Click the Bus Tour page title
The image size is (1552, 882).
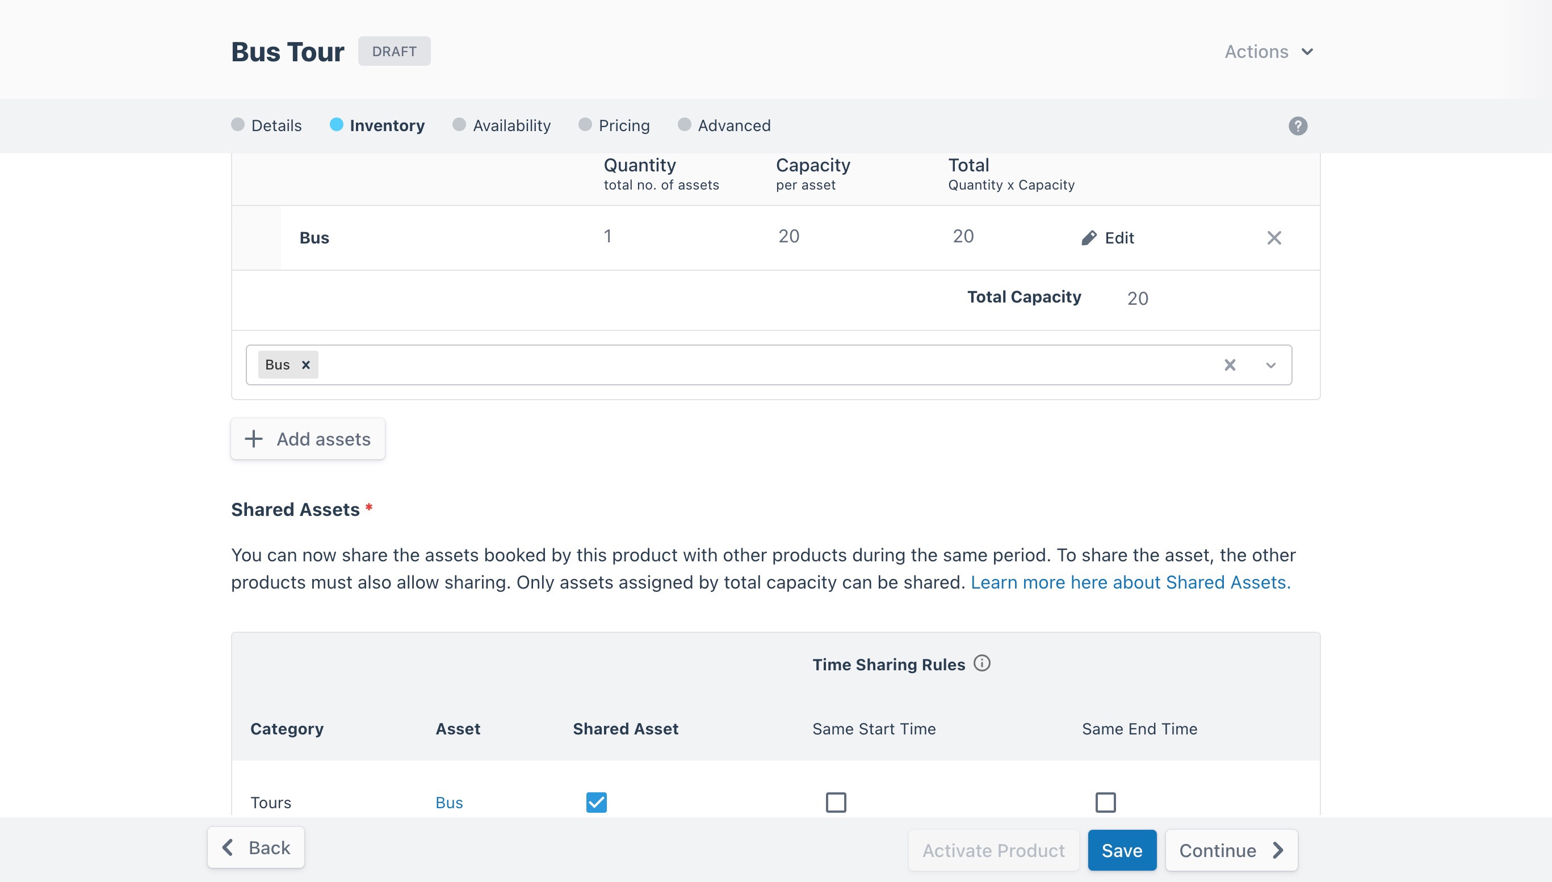click(x=288, y=52)
